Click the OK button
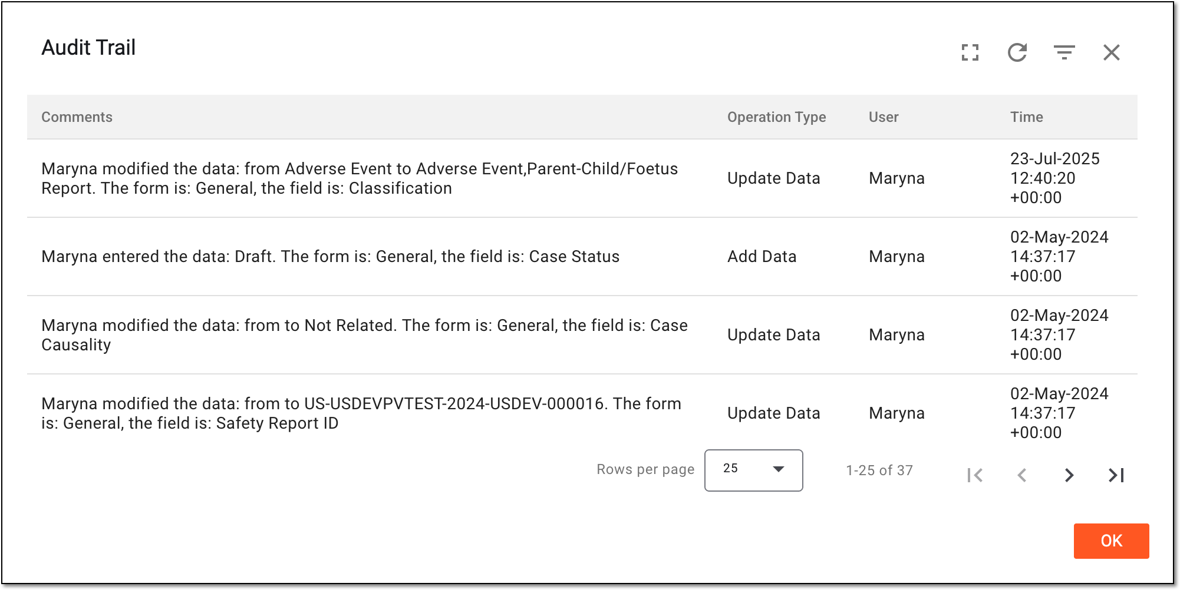Image resolution: width=1180 pixels, height=590 pixels. tap(1111, 541)
